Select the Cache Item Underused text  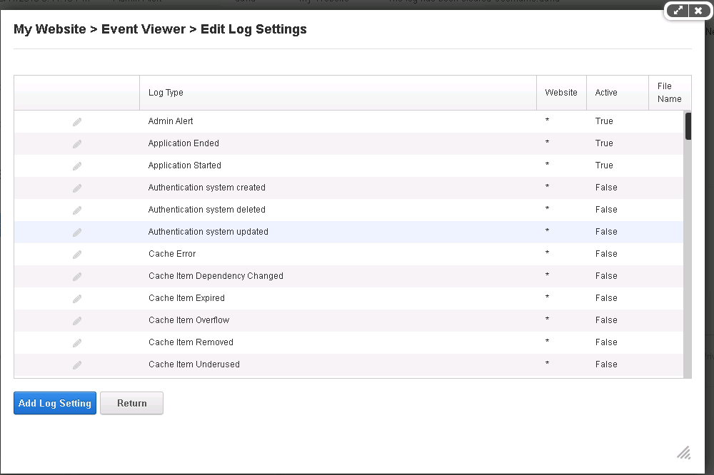pos(194,364)
